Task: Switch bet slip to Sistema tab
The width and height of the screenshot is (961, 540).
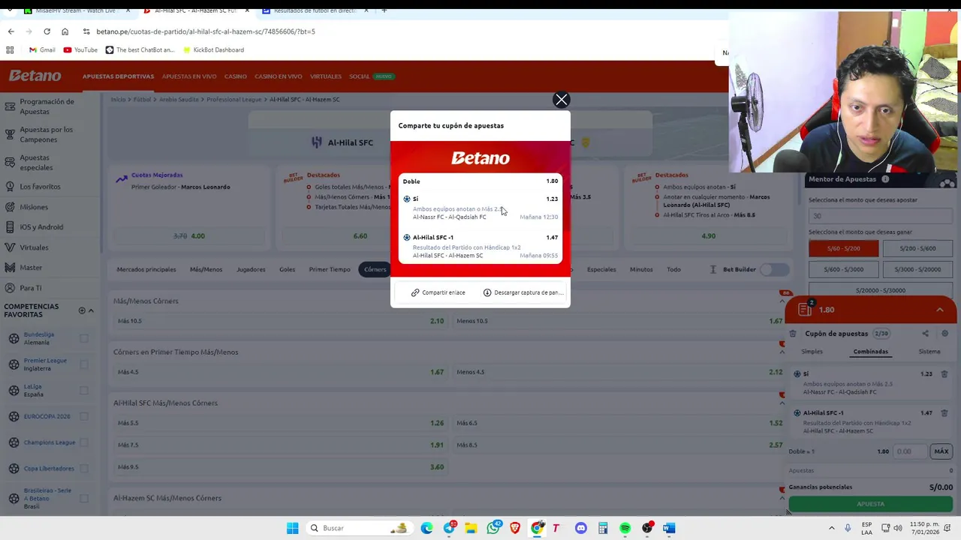Action: click(929, 352)
